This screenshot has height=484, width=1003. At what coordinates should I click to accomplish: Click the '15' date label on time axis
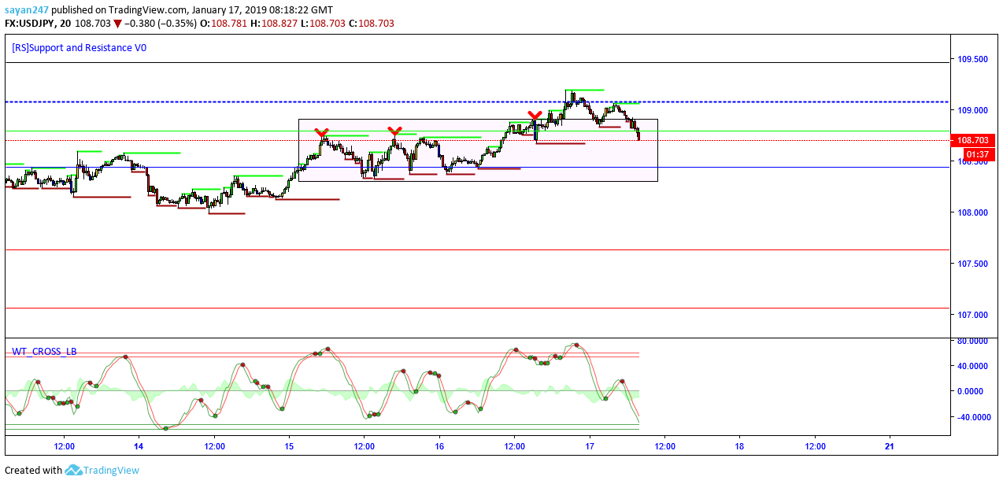click(289, 446)
